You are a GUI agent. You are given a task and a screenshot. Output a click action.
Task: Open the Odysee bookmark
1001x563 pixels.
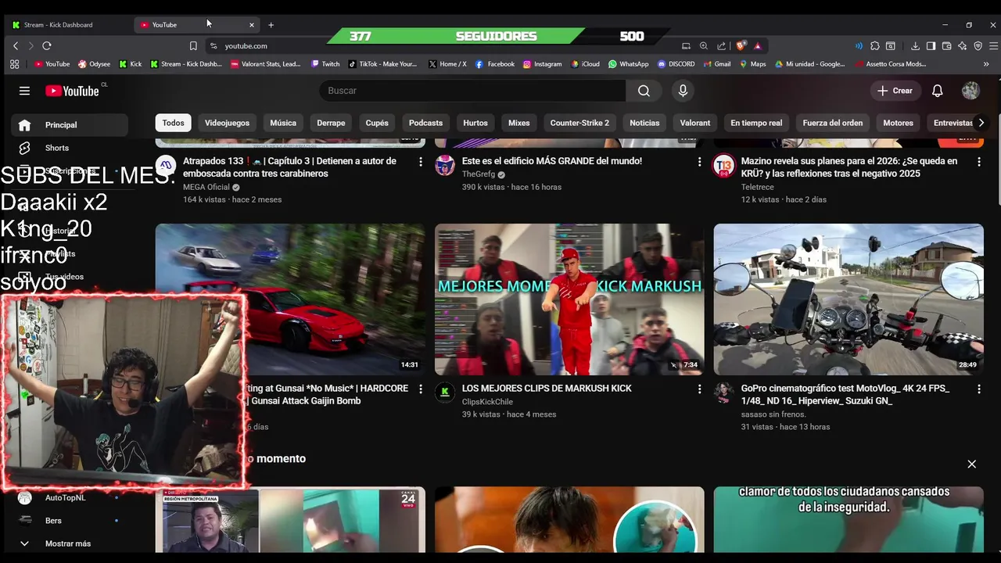pos(94,64)
